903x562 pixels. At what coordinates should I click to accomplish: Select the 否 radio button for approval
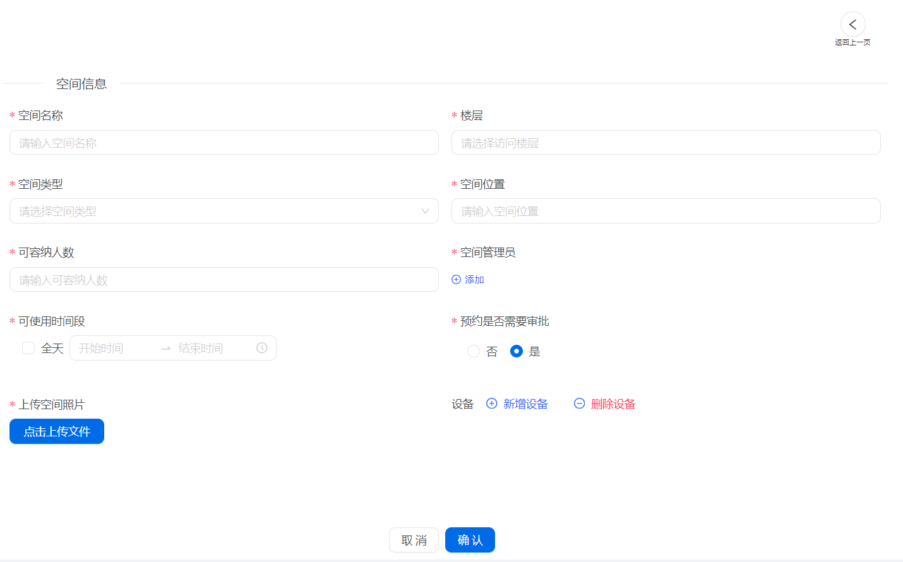click(474, 351)
